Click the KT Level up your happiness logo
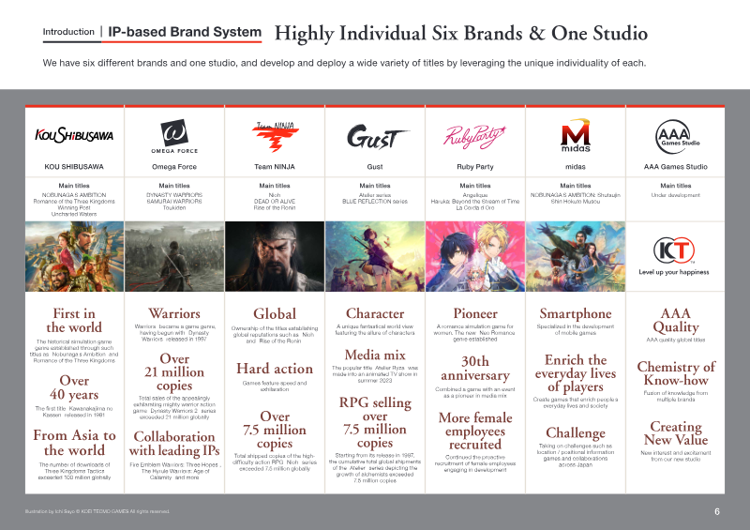 pyautogui.click(x=674, y=256)
